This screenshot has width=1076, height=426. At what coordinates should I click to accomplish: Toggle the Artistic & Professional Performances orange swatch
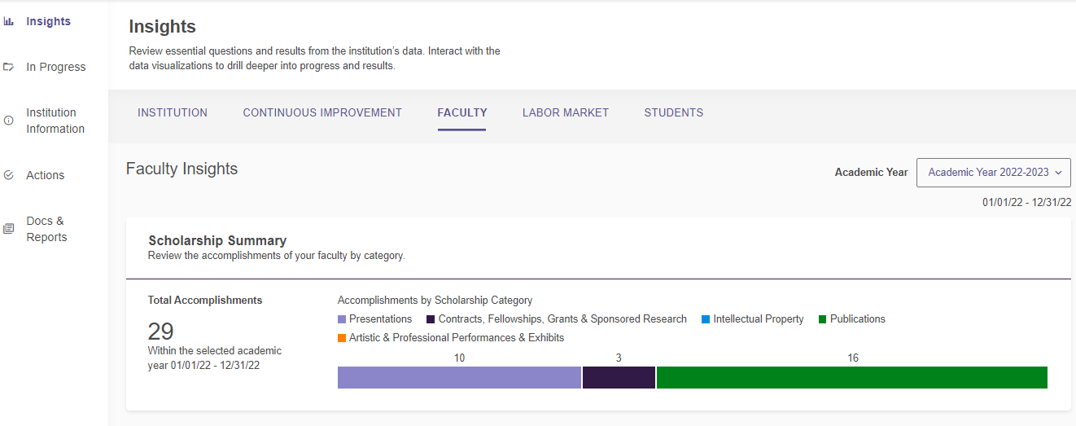(342, 338)
